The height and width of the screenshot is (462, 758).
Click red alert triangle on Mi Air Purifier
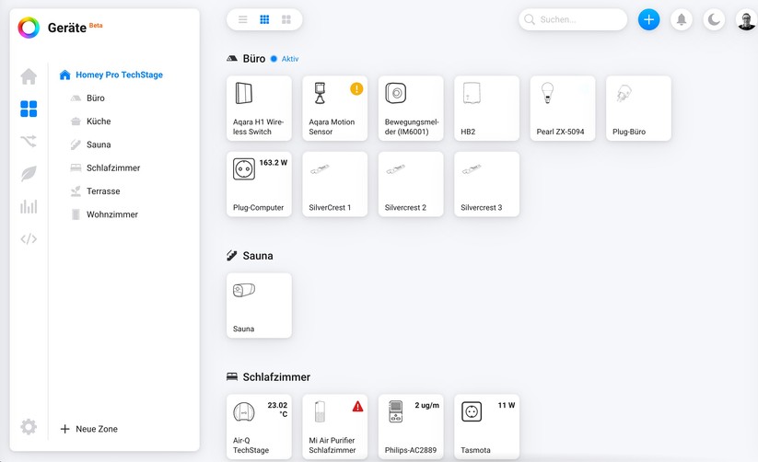(357, 407)
